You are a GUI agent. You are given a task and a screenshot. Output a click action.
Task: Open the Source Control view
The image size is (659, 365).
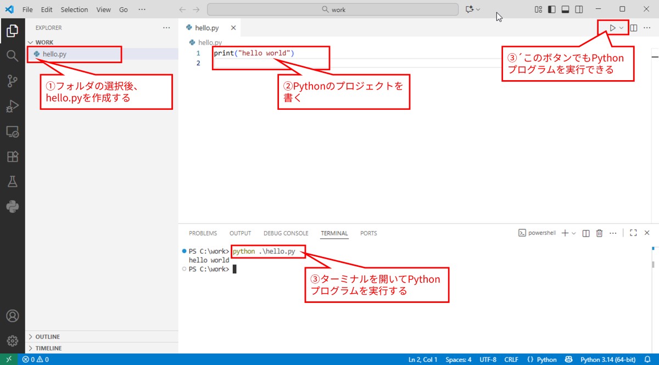click(x=12, y=81)
